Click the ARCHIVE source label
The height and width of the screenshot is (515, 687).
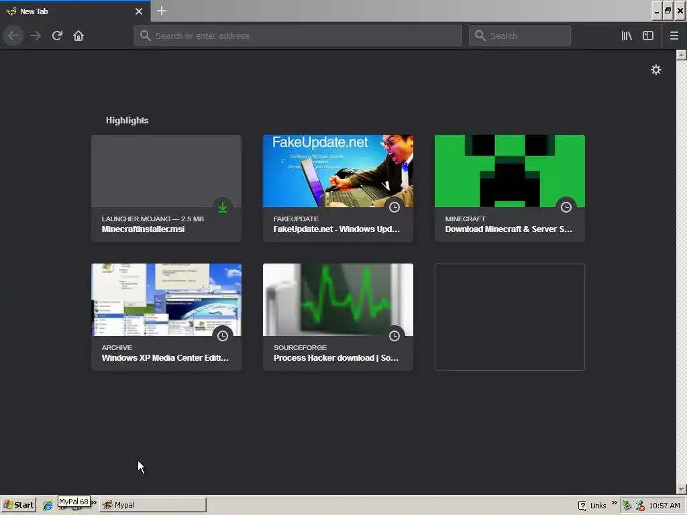coord(117,347)
